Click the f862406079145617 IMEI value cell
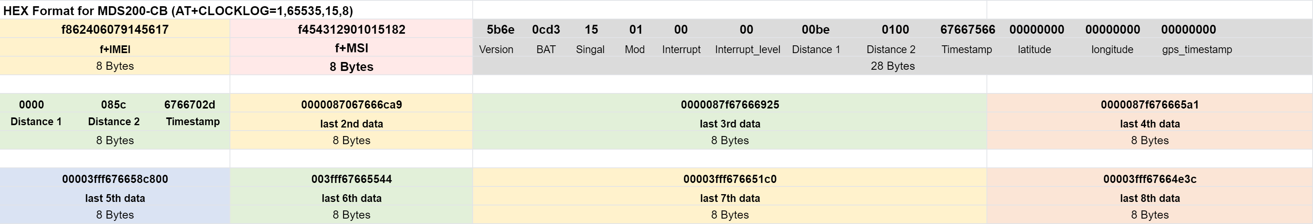This screenshot has width=1313, height=224. (x=115, y=29)
